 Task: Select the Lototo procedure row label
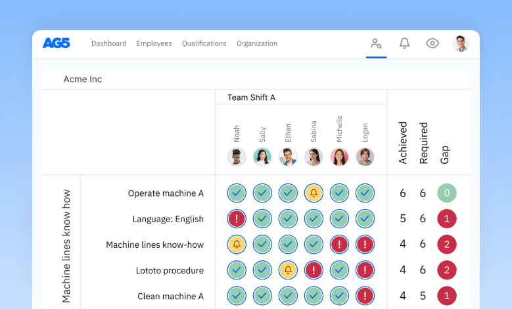click(x=170, y=270)
